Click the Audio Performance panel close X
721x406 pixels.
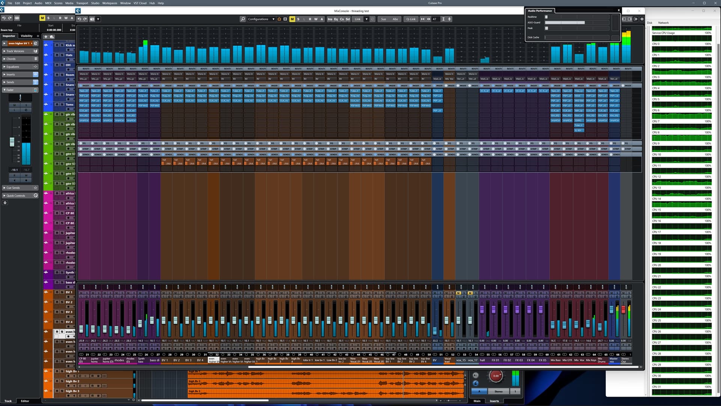click(x=619, y=10)
